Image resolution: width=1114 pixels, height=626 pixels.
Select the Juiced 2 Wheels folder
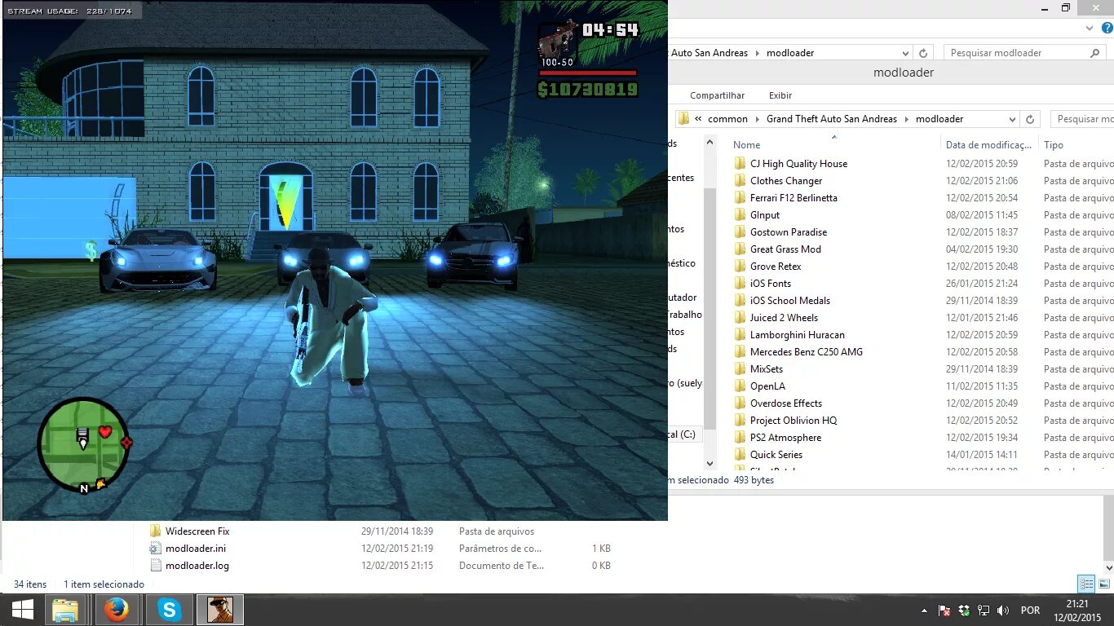784,318
